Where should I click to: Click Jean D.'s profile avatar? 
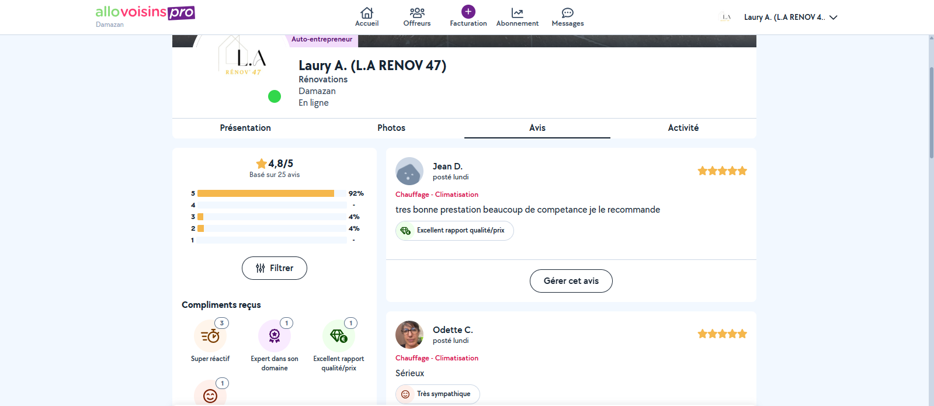(x=409, y=171)
